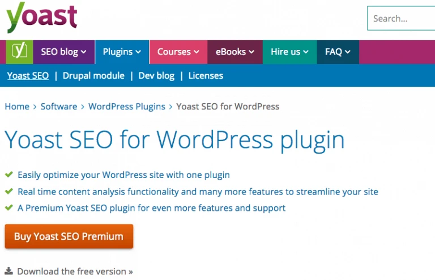Click the Home breadcrumb link
435x280 pixels.
(x=17, y=107)
